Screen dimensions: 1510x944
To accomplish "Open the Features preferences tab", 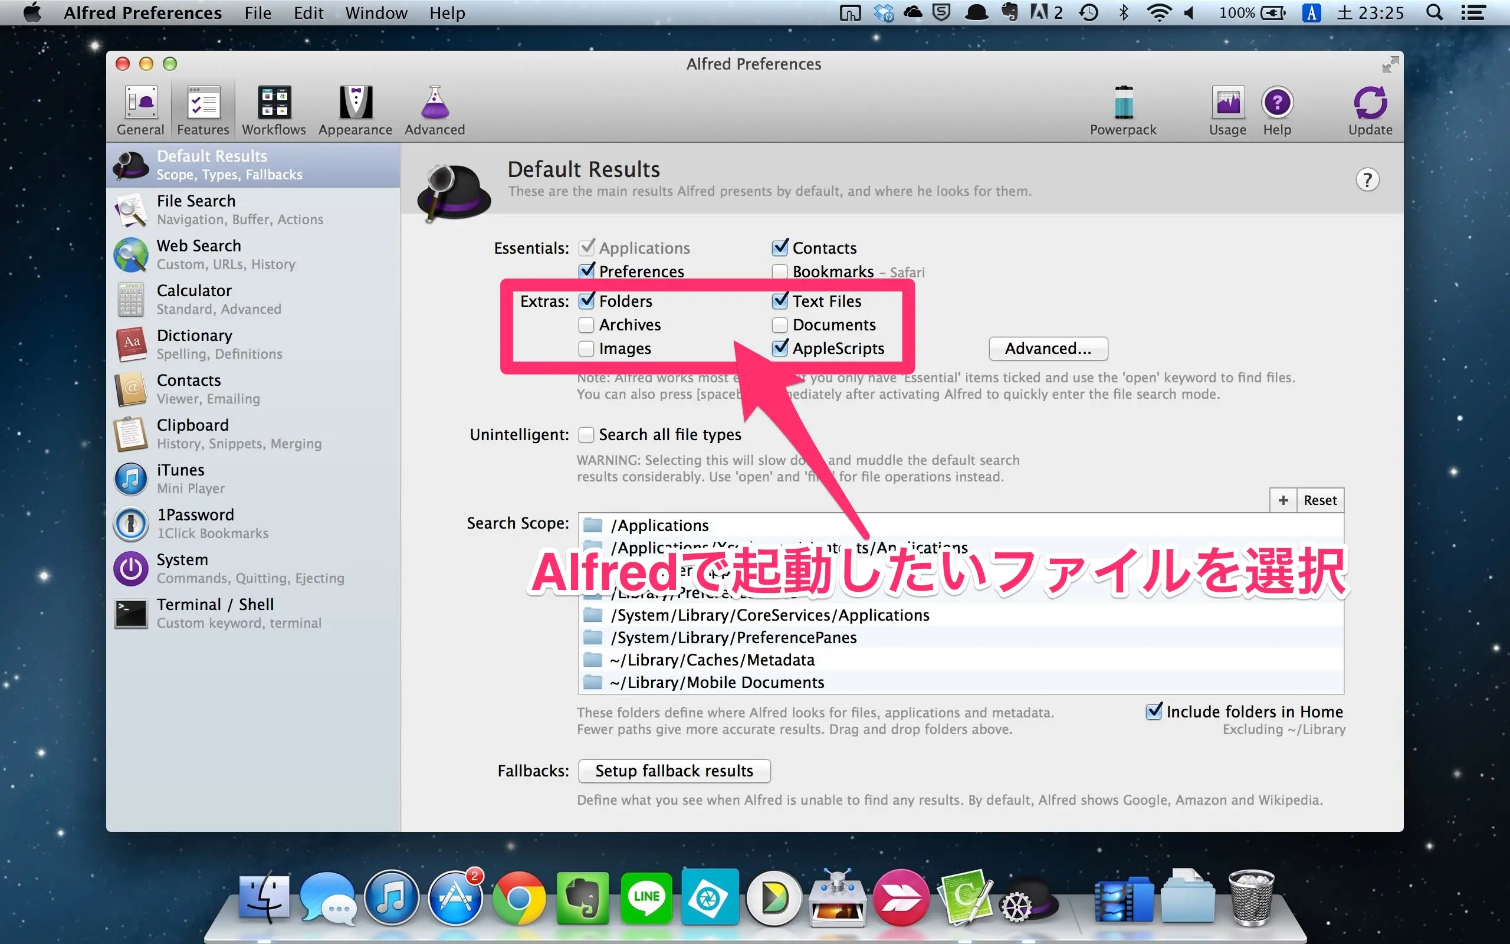I will coord(203,111).
